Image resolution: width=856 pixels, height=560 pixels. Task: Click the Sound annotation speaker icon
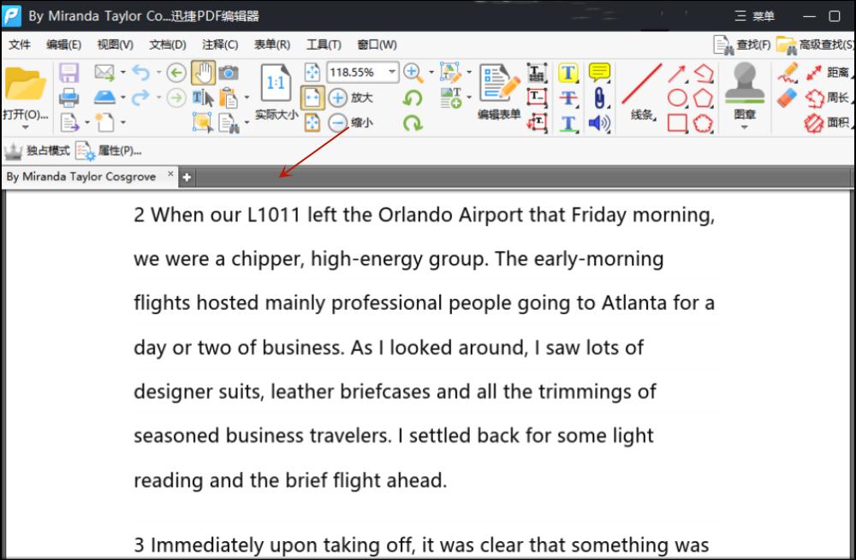point(599,123)
